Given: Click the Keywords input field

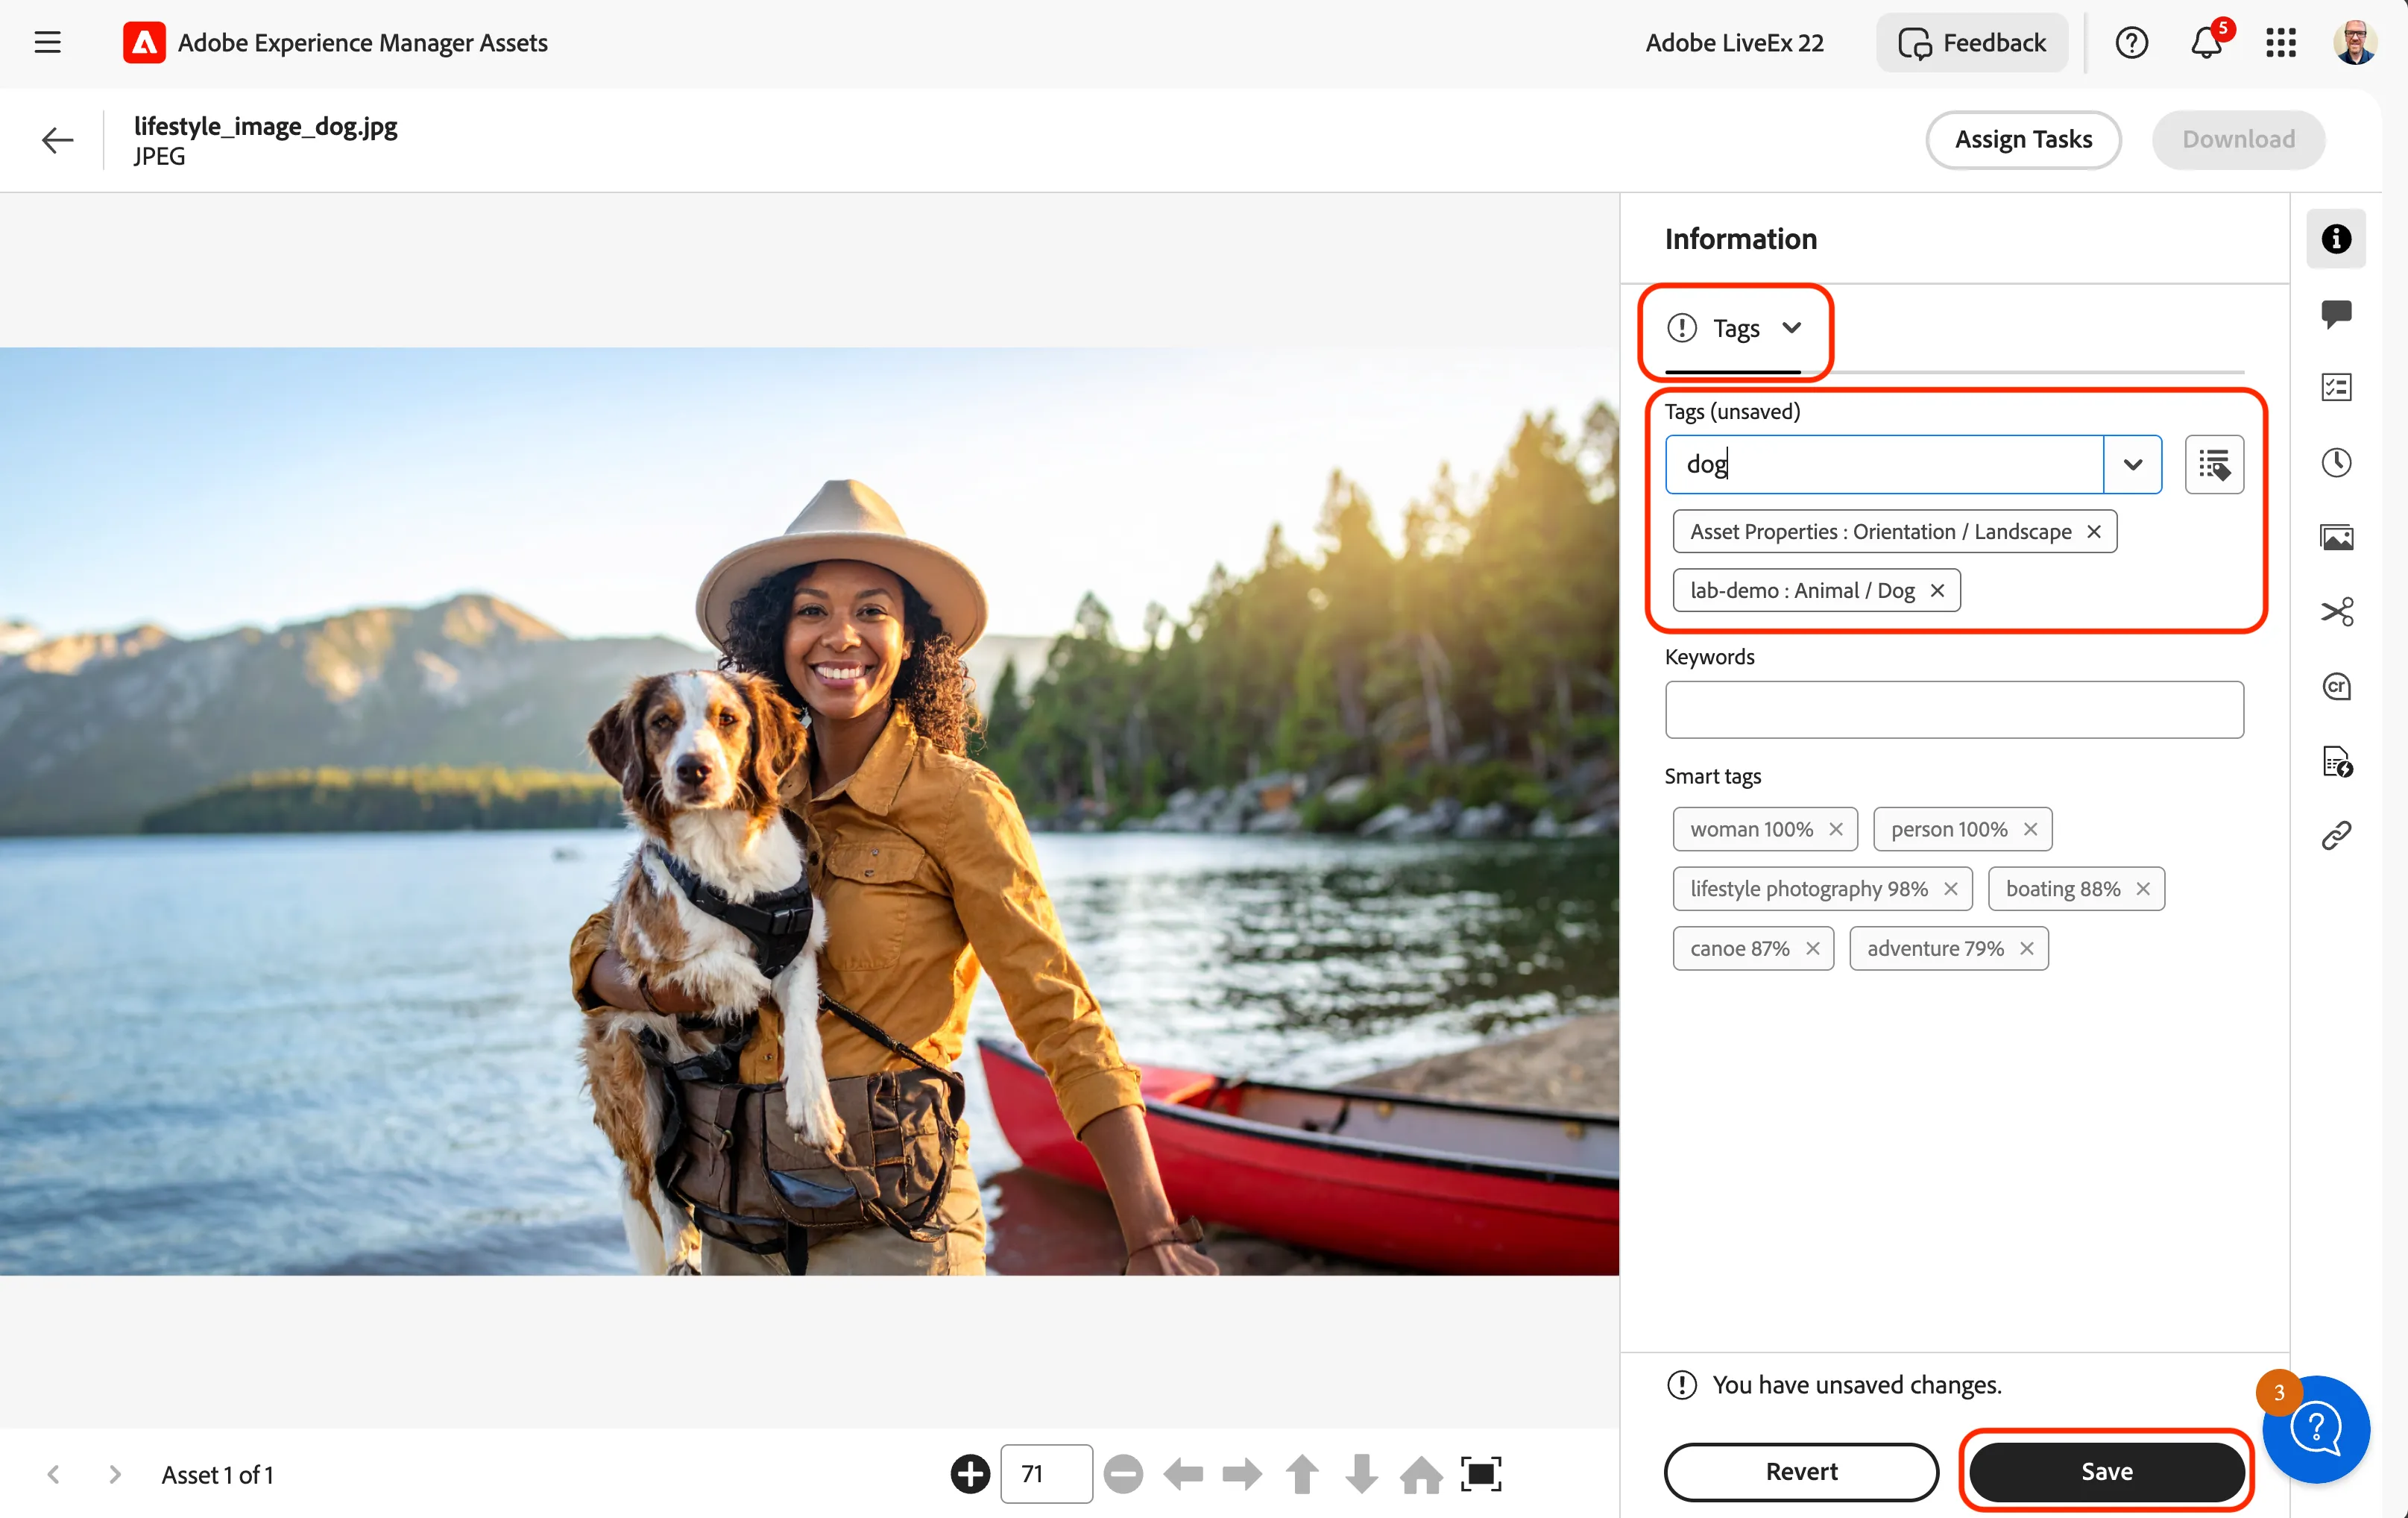Looking at the screenshot, I should (x=1954, y=711).
